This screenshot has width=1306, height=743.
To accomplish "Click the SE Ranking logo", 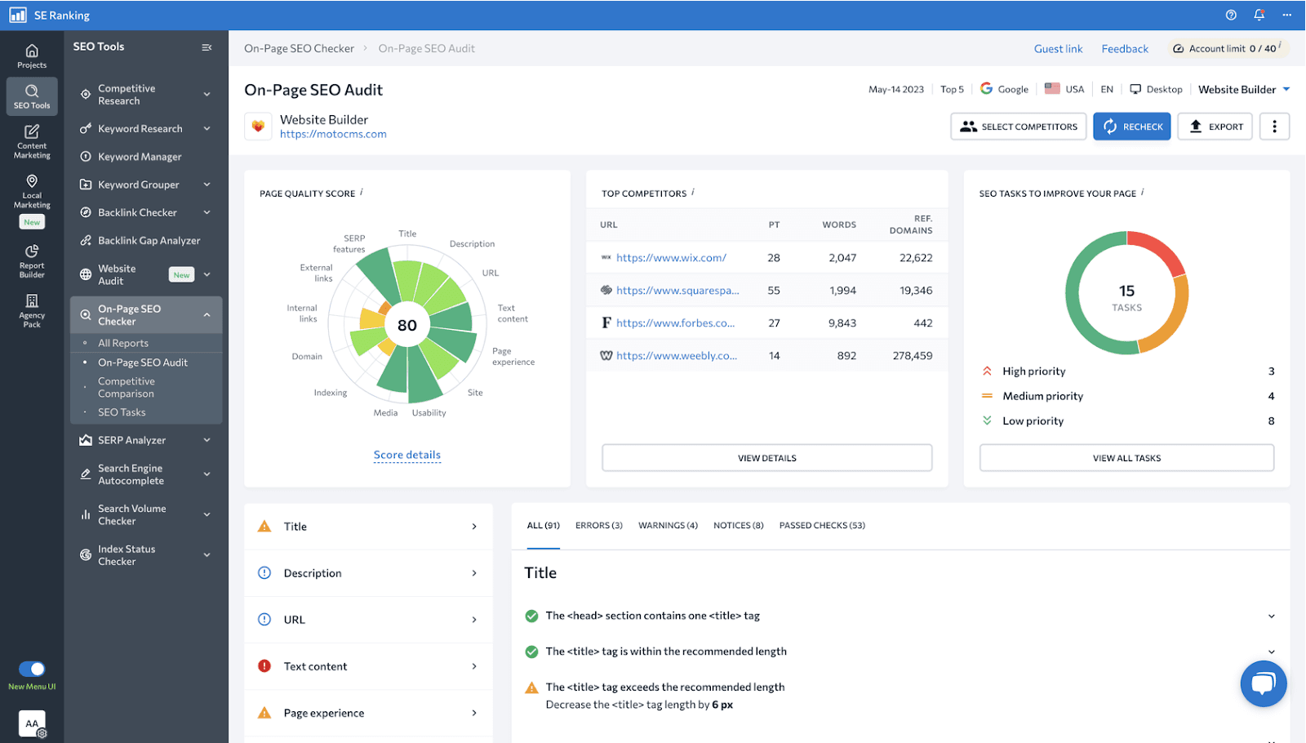I will (x=18, y=15).
